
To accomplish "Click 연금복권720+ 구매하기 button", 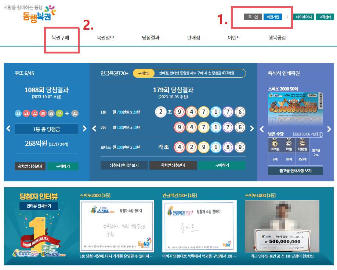I will click(222, 165).
